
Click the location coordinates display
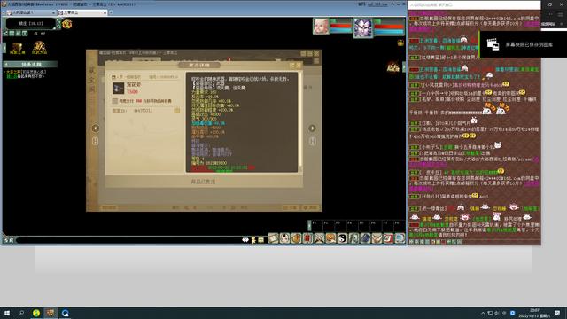click(31, 24)
